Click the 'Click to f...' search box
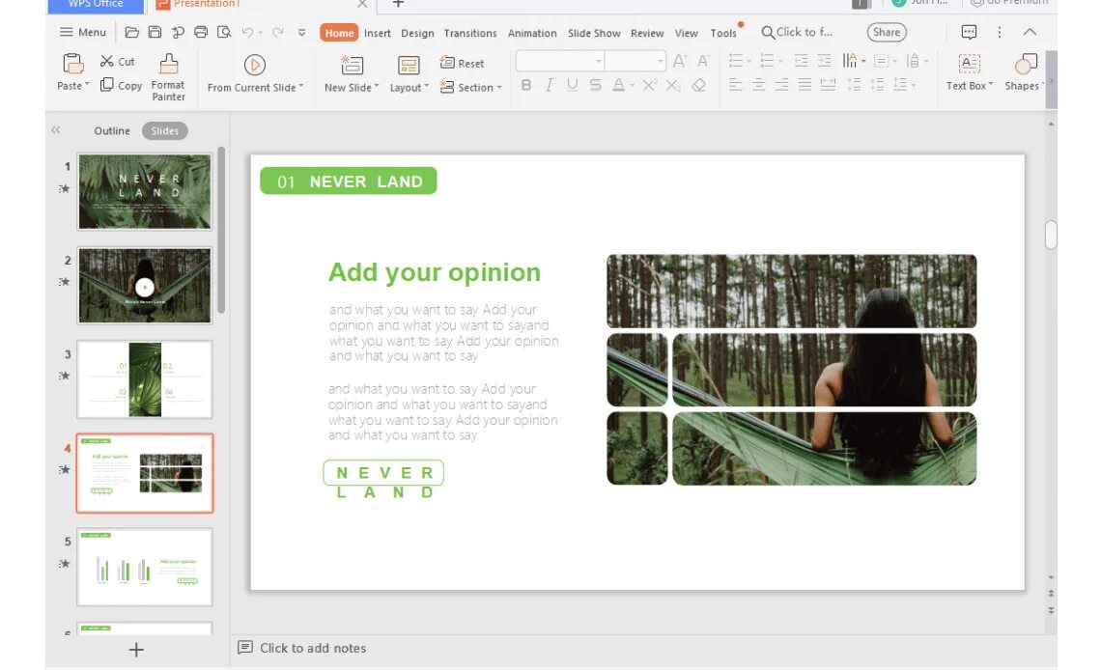 pyautogui.click(x=798, y=32)
